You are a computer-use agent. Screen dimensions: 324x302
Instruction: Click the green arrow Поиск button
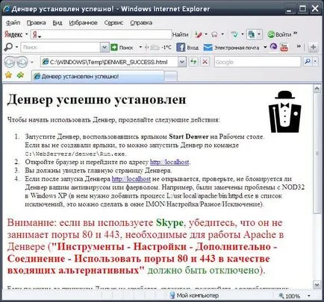click(x=122, y=47)
